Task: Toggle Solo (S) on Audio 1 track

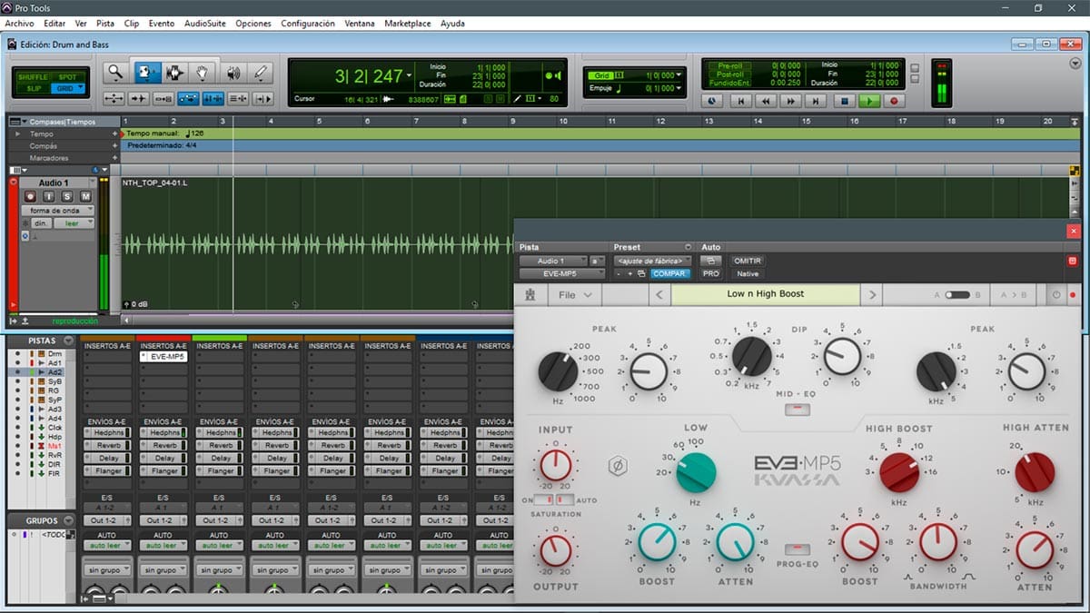Action: (68, 196)
